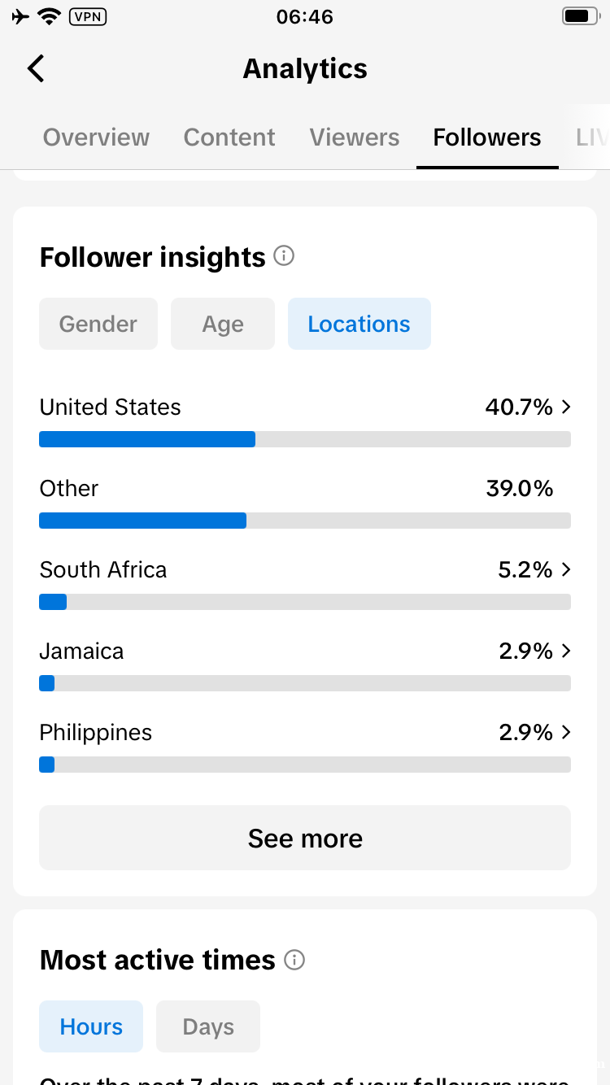The height and width of the screenshot is (1085, 610).
Task: Tap the airplane mode icon
Action: pos(21,16)
